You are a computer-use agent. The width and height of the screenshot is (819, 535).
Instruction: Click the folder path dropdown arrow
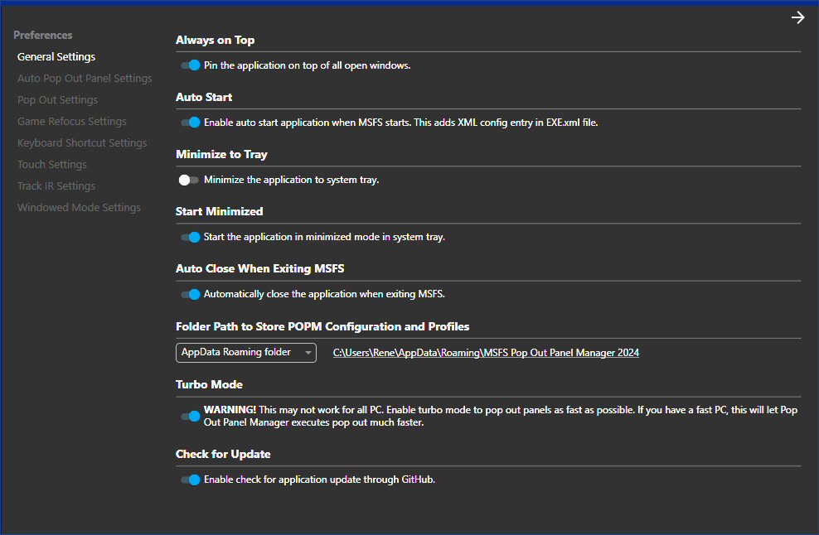coord(308,353)
